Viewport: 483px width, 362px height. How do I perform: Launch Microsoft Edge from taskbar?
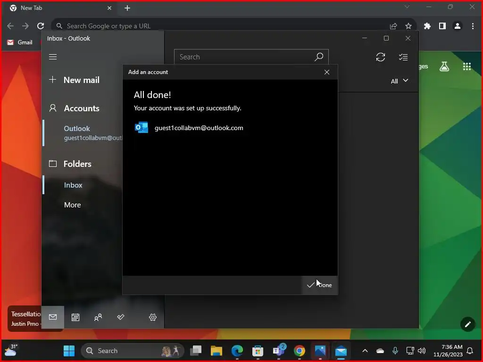point(237,351)
